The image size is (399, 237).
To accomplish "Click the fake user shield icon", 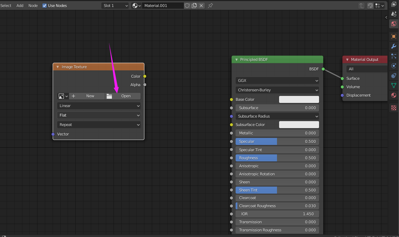I will click(187, 6).
